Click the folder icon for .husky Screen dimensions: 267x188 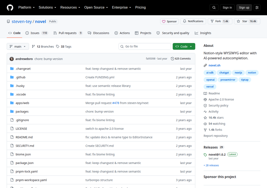pyautogui.click(x=12, y=86)
